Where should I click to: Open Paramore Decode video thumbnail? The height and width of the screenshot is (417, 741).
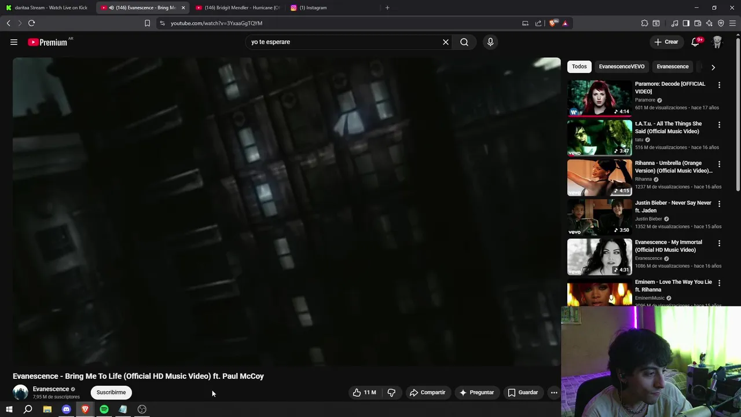click(x=600, y=98)
